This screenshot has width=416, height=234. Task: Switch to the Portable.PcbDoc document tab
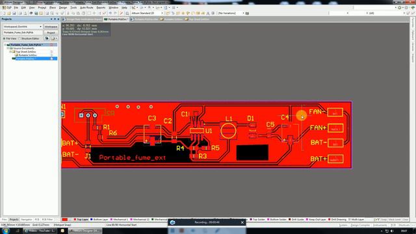pyautogui.click(x=116, y=19)
